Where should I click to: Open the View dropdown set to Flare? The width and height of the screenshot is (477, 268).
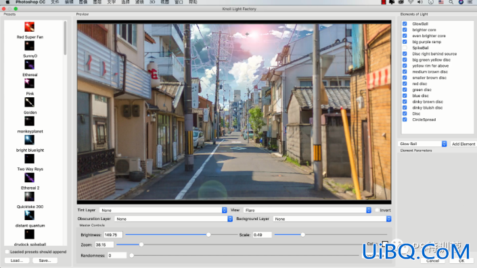click(307, 210)
